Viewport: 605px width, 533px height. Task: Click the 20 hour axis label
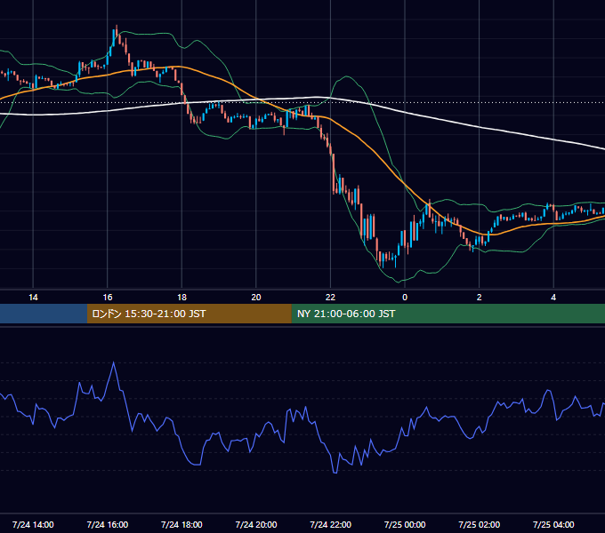[256, 298]
